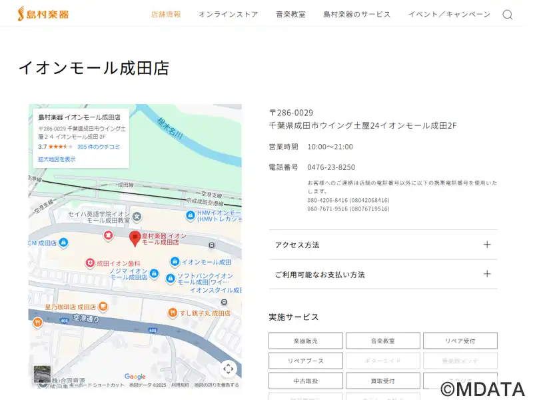Click the 星乃珈琲店 成田店 cafe marker
The width and height of the screenshot is (533, 400).
[103, 307]
